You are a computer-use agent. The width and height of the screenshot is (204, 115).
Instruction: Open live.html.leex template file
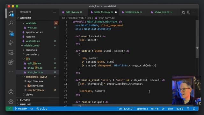pos(38,86)
